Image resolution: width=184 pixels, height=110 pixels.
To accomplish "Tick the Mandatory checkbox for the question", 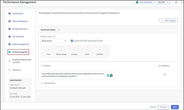I will tap(165, 74).
